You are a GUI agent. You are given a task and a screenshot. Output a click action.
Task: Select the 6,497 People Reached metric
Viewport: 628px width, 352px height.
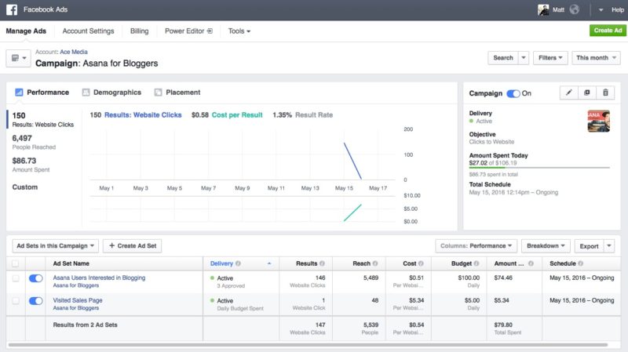click(34, 142)
